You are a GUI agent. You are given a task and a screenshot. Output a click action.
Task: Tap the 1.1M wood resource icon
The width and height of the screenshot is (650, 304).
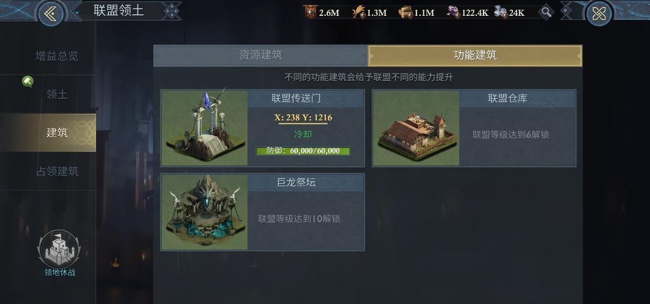[406, 12]
